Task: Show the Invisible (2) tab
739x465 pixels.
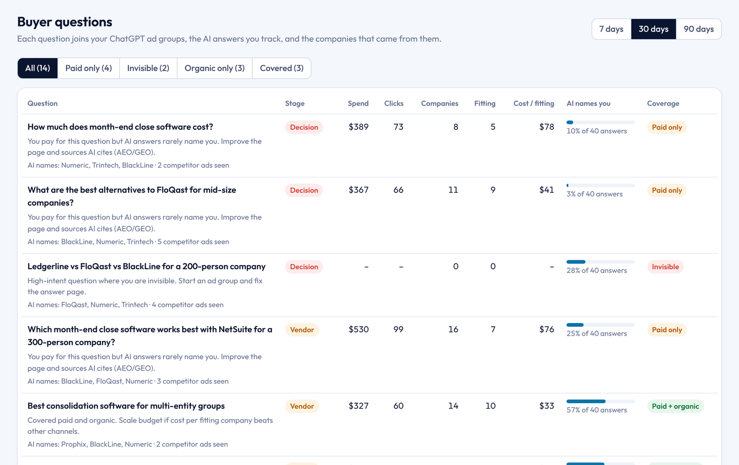Action: 148,68
